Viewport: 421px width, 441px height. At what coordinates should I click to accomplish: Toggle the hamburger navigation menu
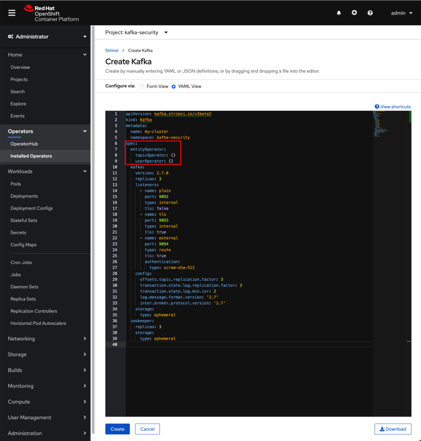point(12,13)
